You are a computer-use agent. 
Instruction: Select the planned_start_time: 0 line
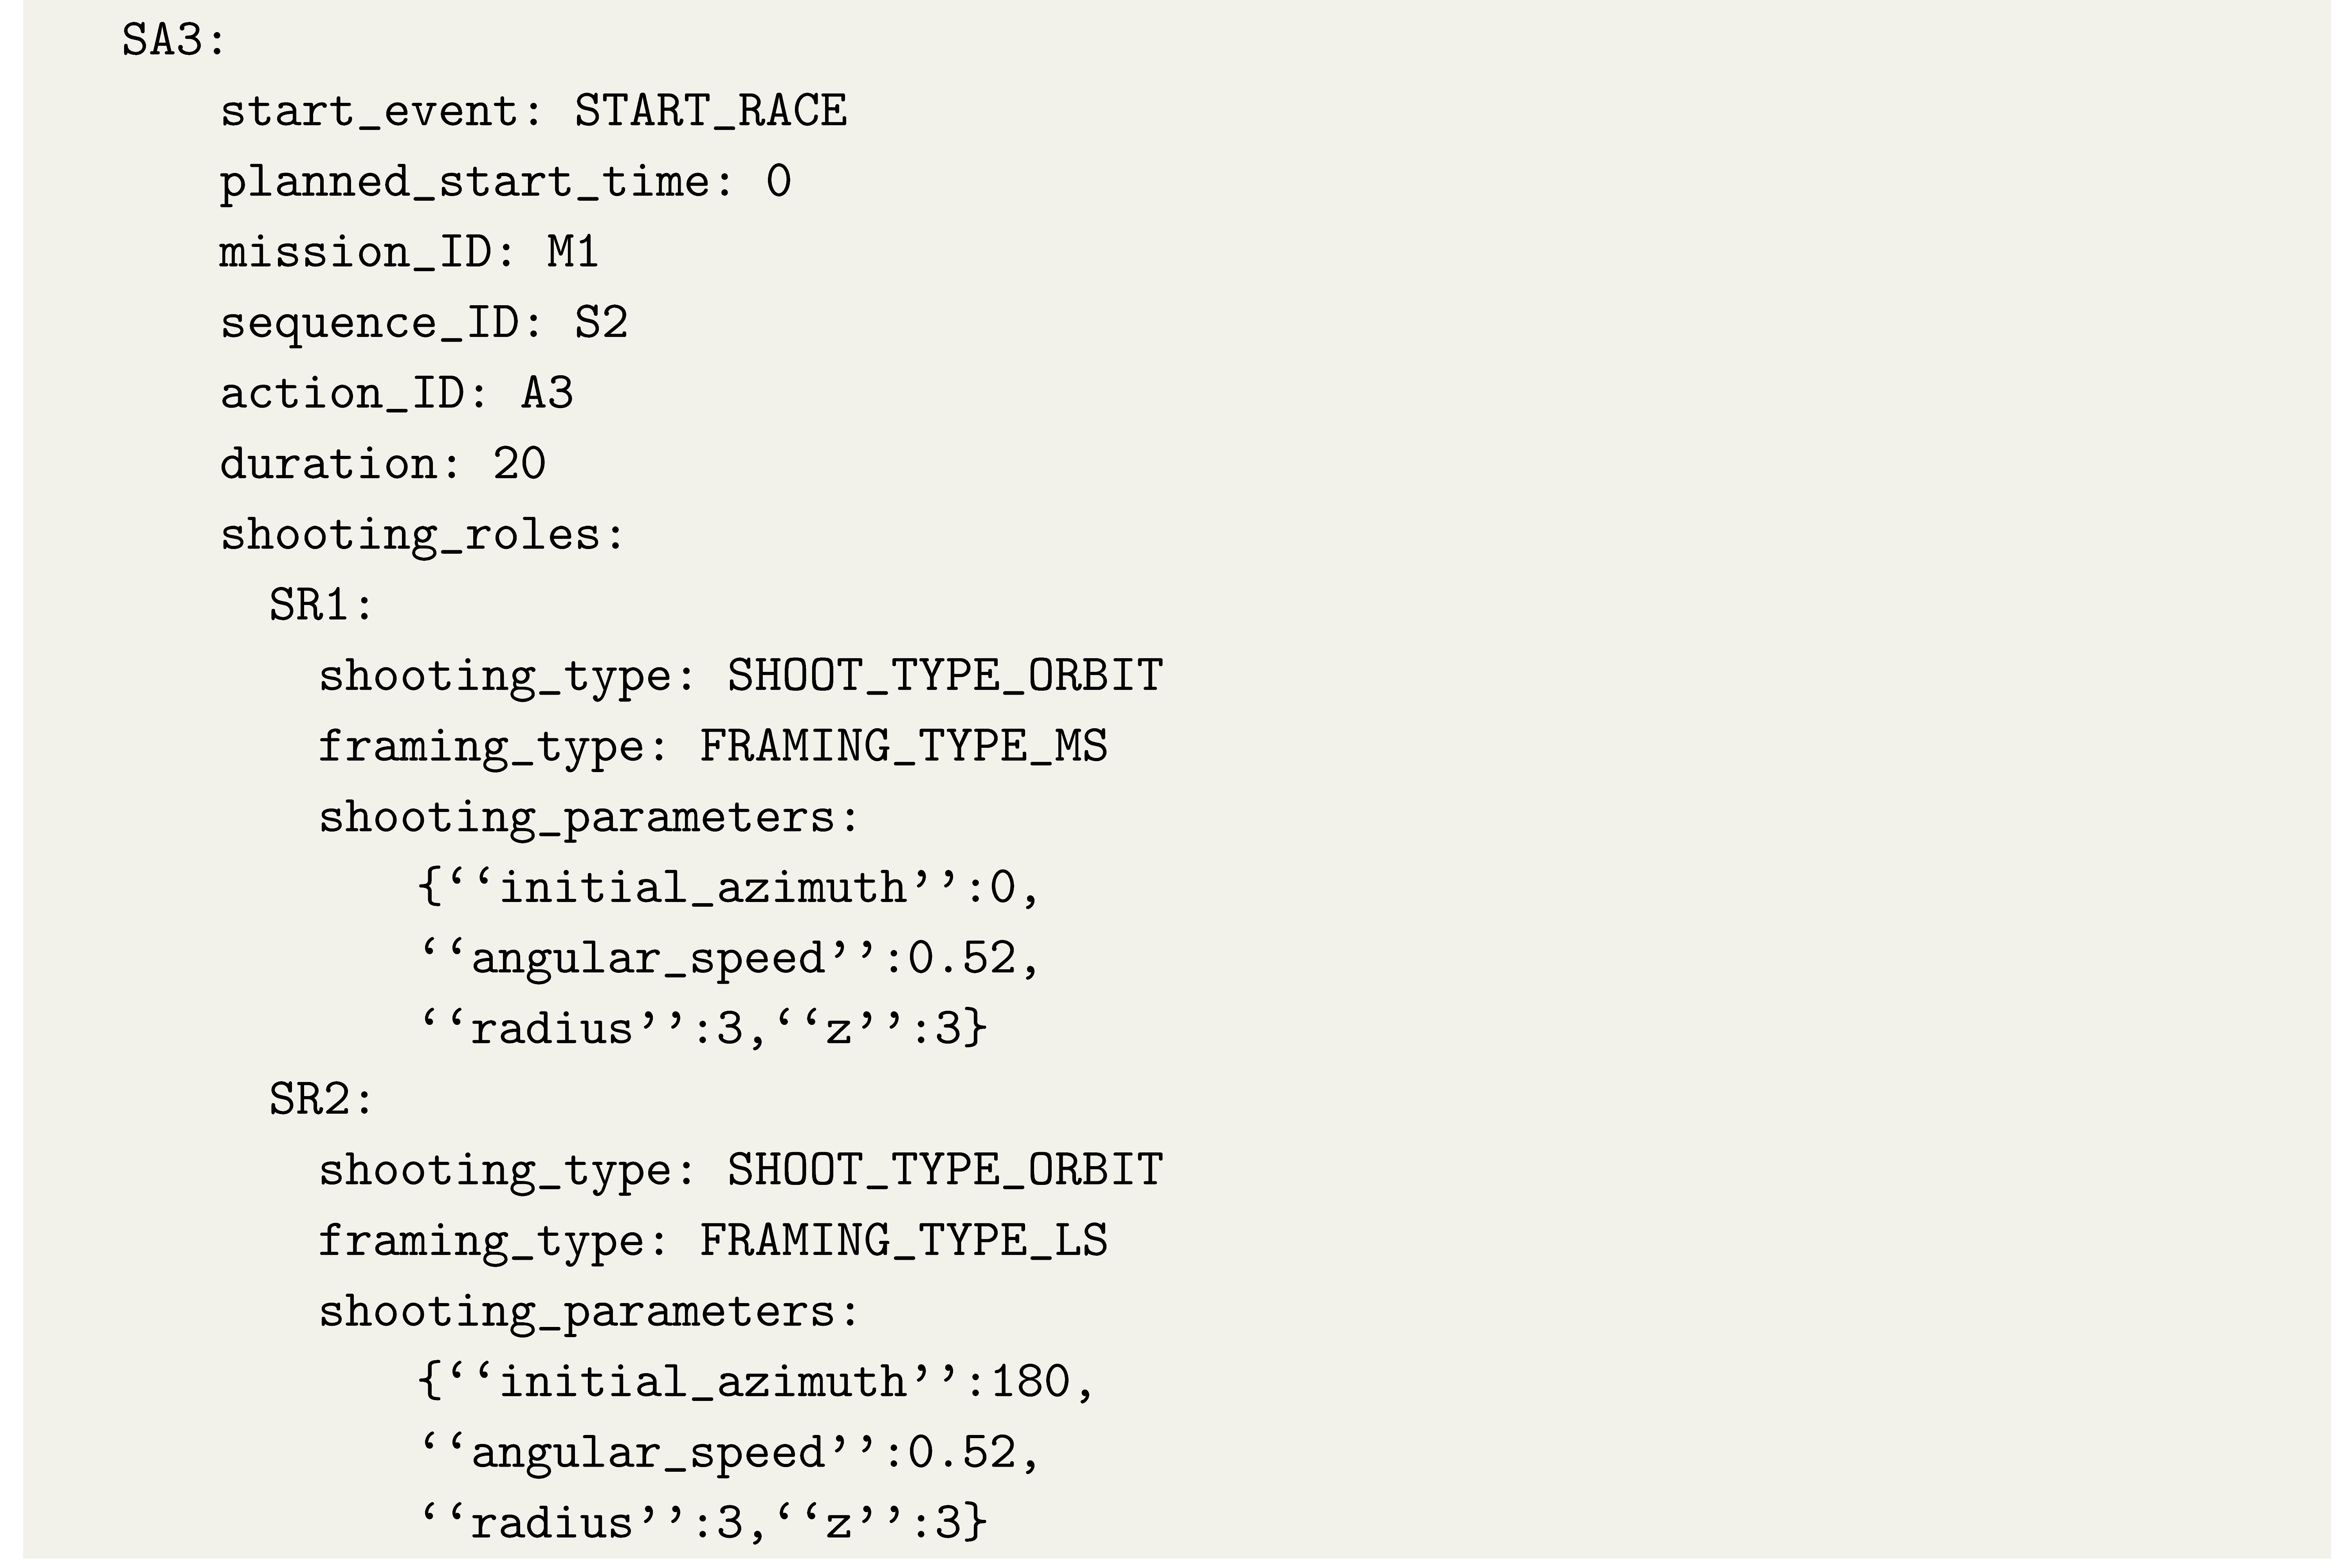pyautogui.click(x=505, y=182)
